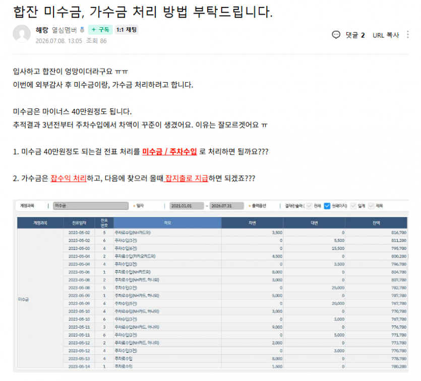The image size is (421, 381).
Task: Click the 전표번호 column header
Action: (104, 223)
